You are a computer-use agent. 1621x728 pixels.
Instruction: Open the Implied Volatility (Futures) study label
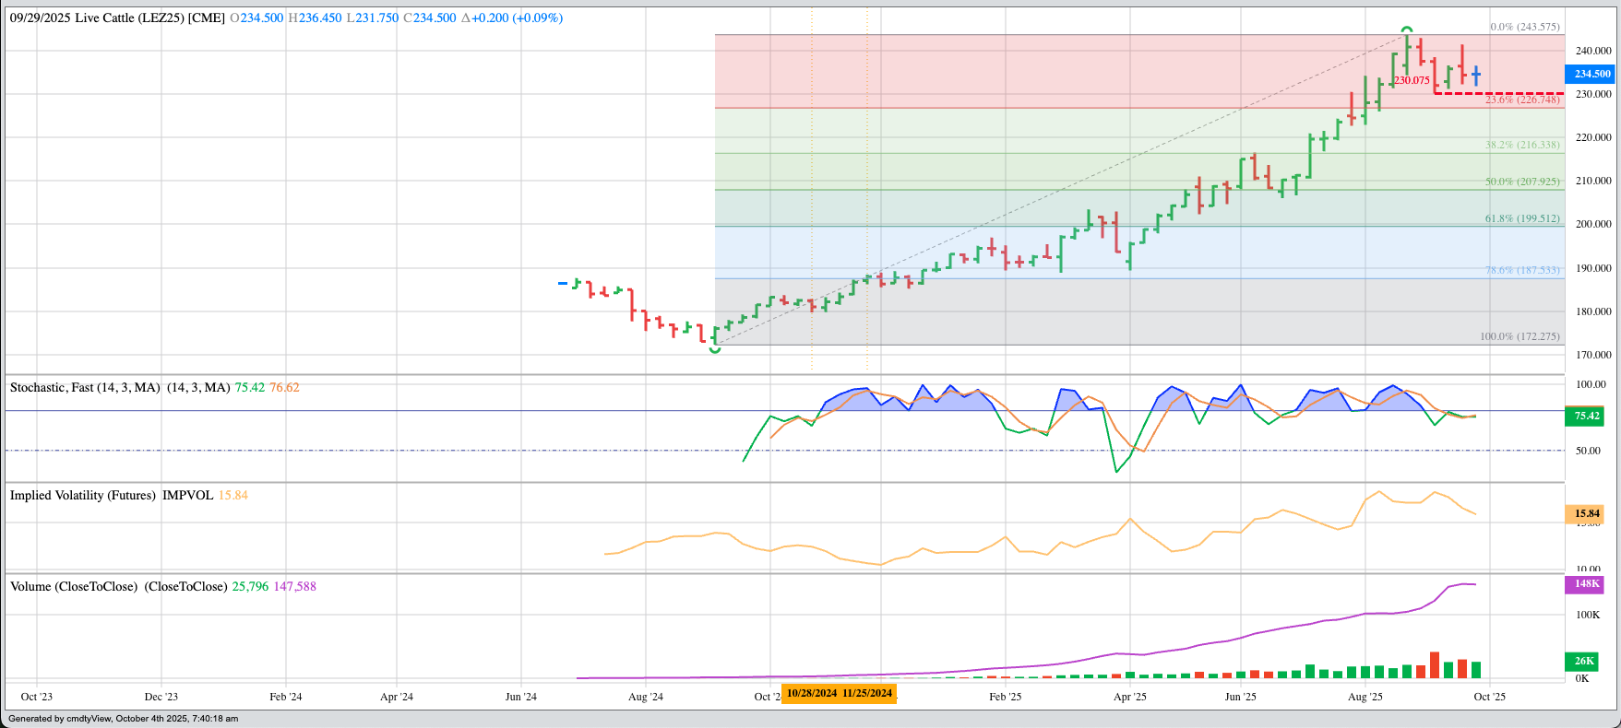pyautogui.click(x=83, y=495)
